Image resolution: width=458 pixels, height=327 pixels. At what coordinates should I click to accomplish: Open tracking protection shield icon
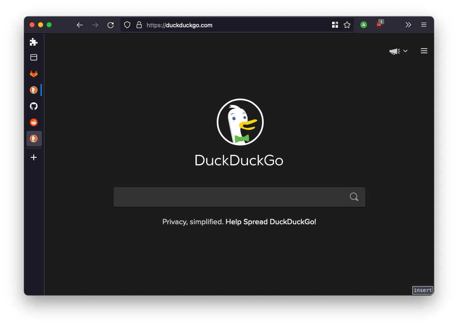pos(127,25)
